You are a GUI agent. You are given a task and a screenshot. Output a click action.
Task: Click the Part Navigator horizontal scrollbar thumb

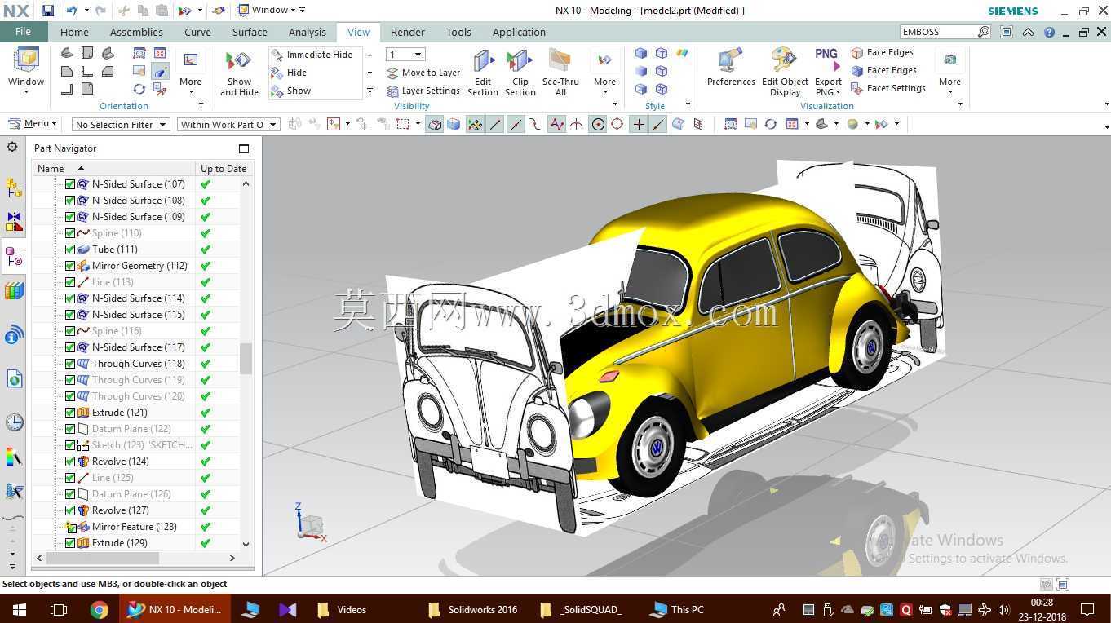(103, 558)
